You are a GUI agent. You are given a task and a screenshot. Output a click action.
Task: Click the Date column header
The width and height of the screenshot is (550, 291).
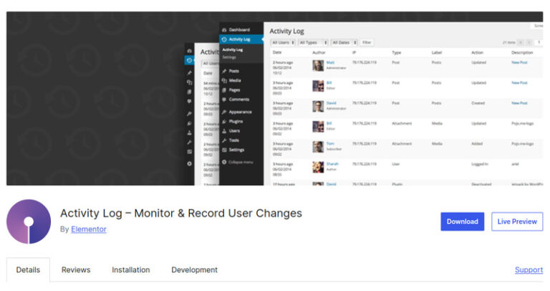pos(277,52)
